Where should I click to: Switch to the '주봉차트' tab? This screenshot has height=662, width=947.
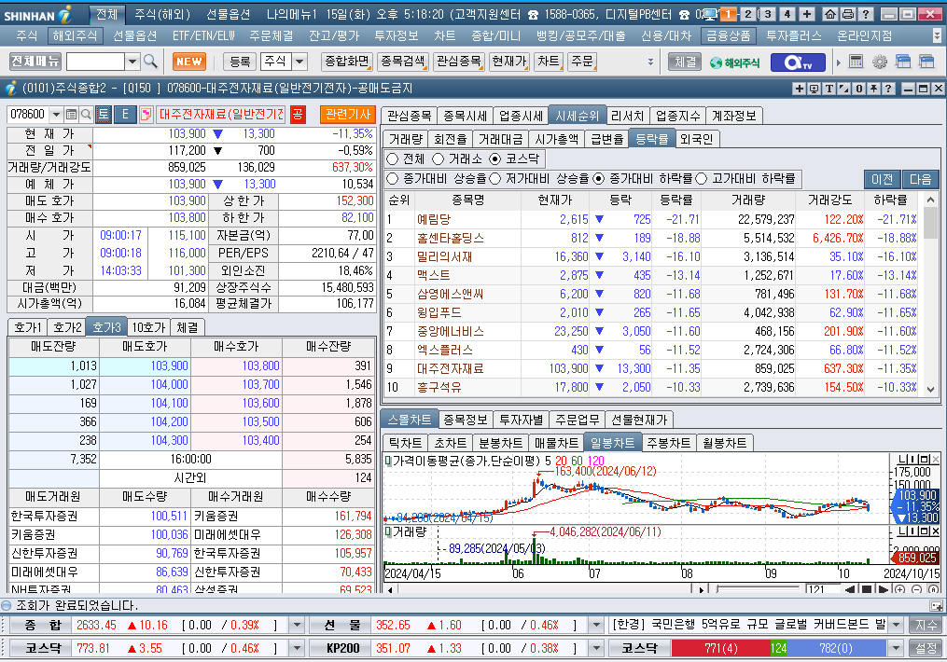[668, 443]
